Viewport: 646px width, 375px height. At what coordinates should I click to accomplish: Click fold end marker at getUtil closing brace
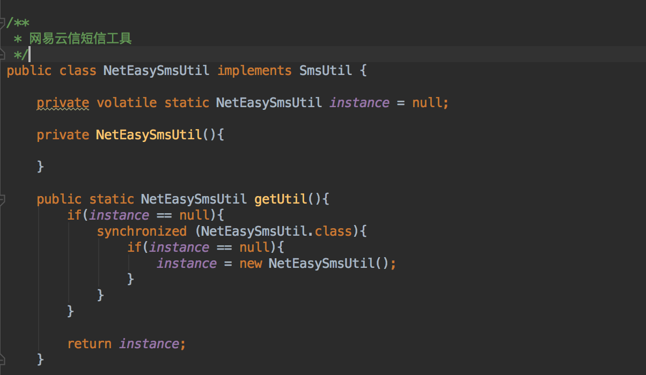(x=2, y=357)
